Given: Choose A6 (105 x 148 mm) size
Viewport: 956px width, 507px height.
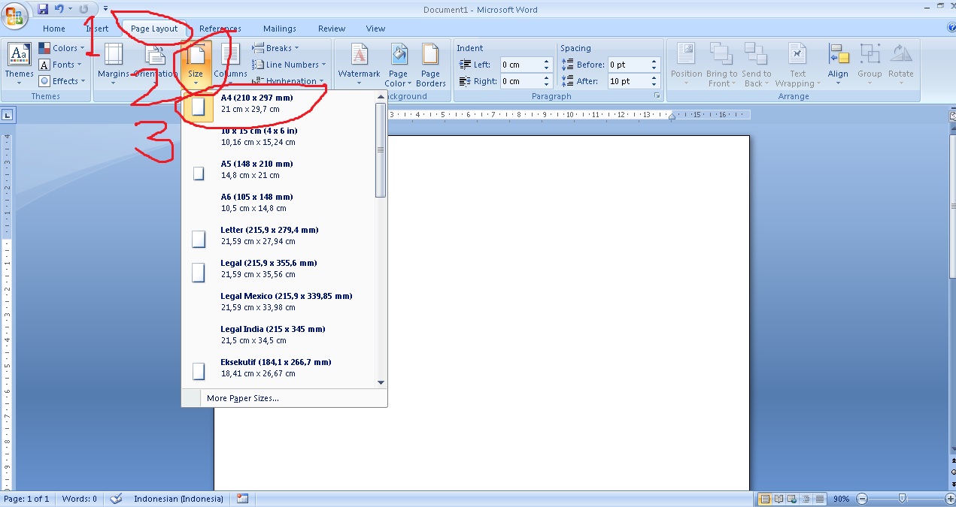Looking at the screenshot, I should point(279,203).
